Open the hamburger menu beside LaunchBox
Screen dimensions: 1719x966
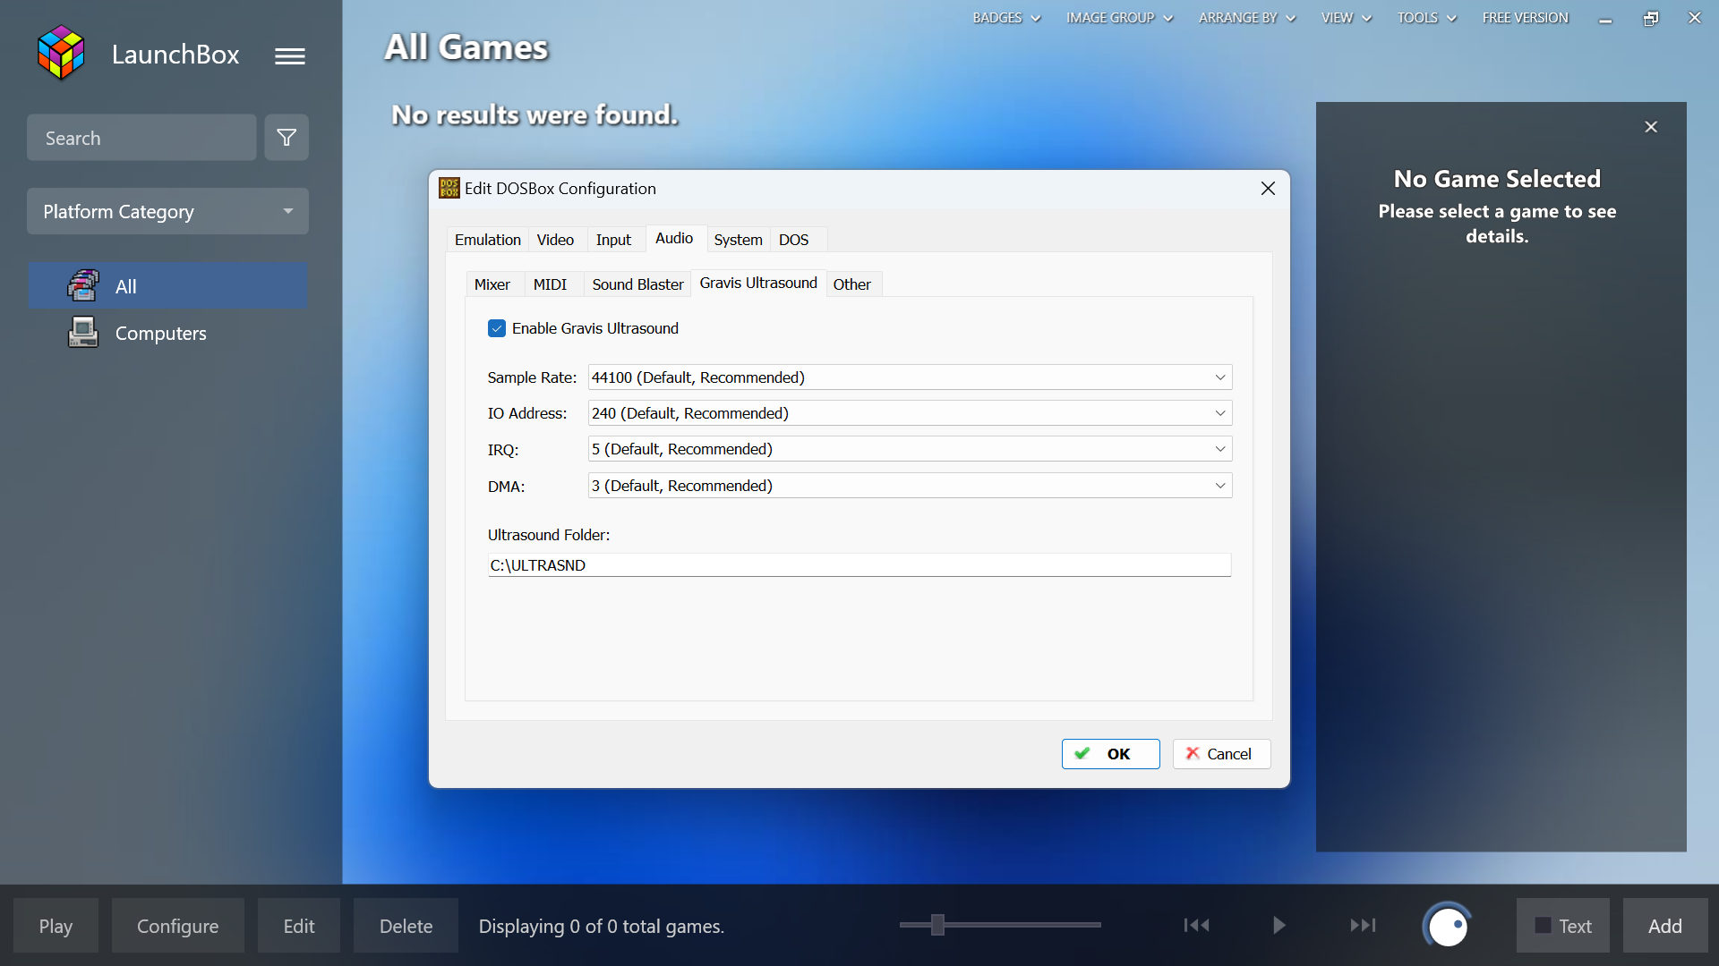pyautogui.click(x=289, y=55)
